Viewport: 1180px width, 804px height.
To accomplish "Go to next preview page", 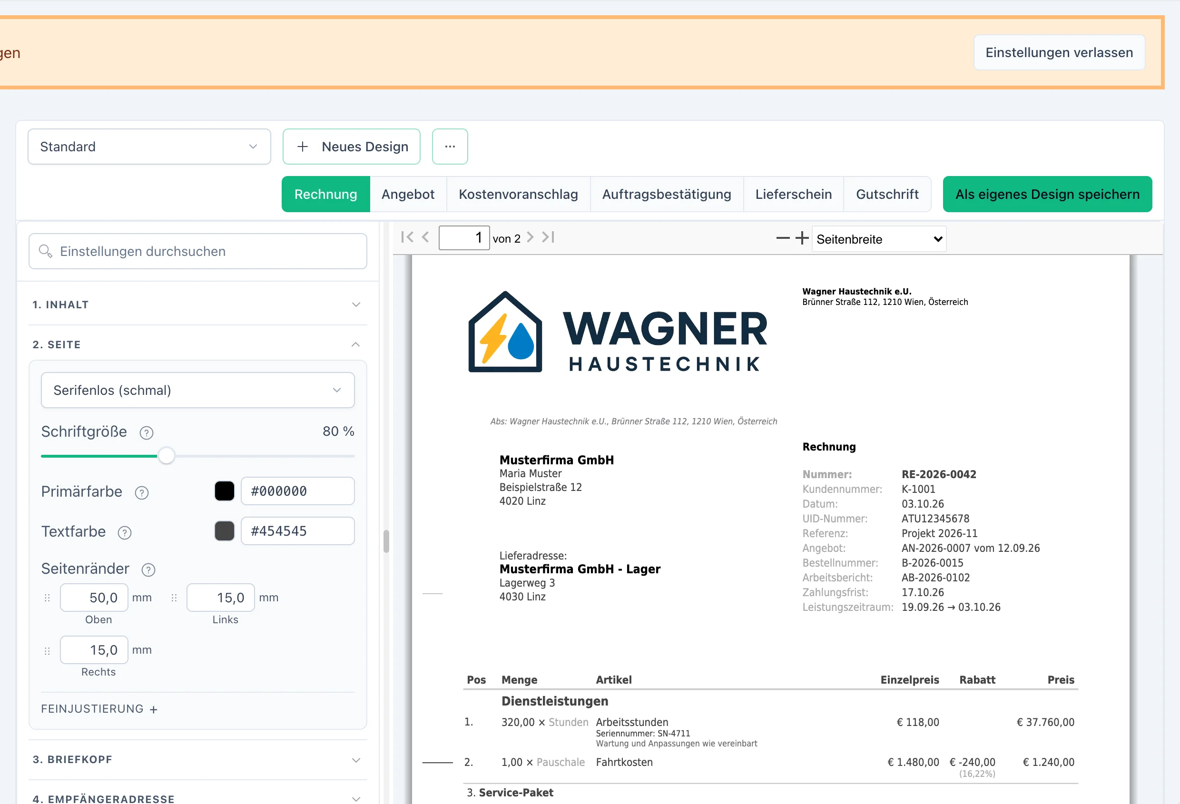I will pos(530,237).
